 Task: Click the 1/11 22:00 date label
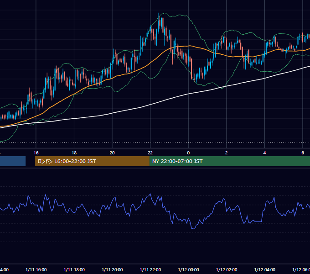pyautogui.click(x=150, y=270)
